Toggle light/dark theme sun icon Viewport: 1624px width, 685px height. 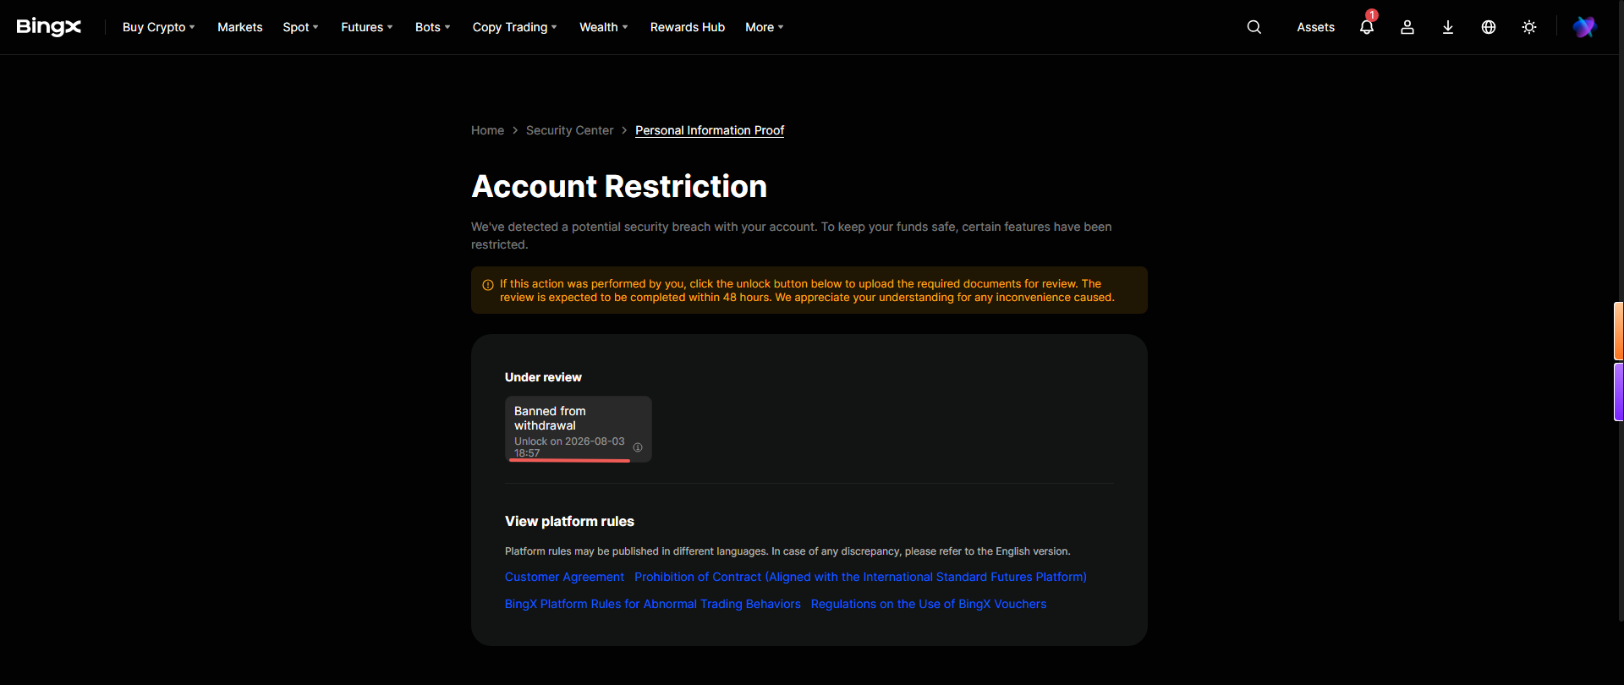(1529, 27)
